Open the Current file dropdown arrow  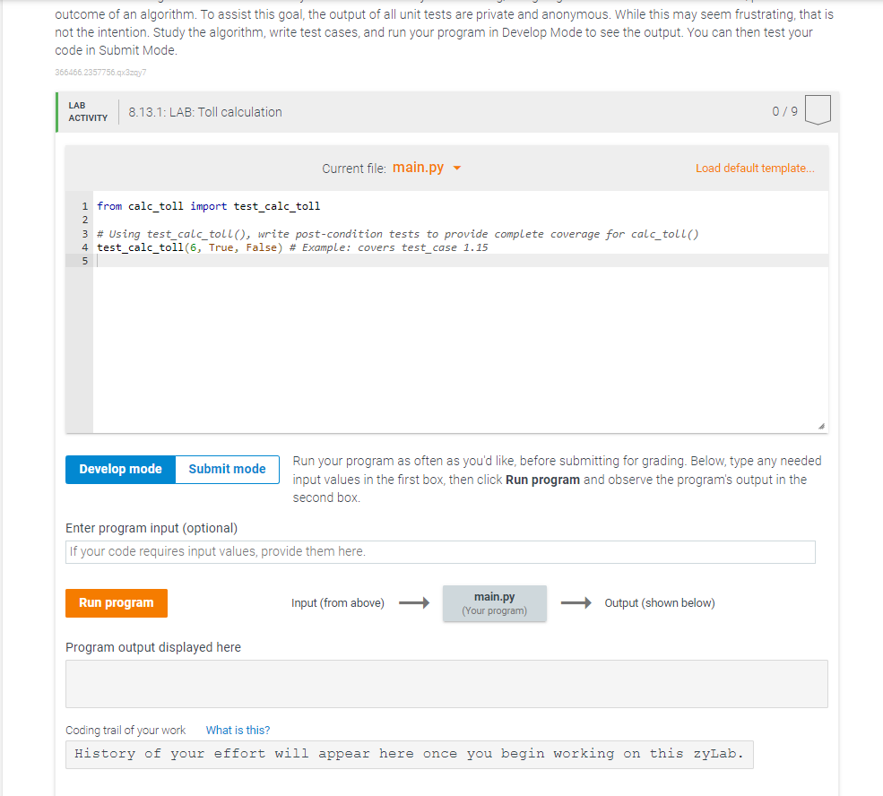456,168
